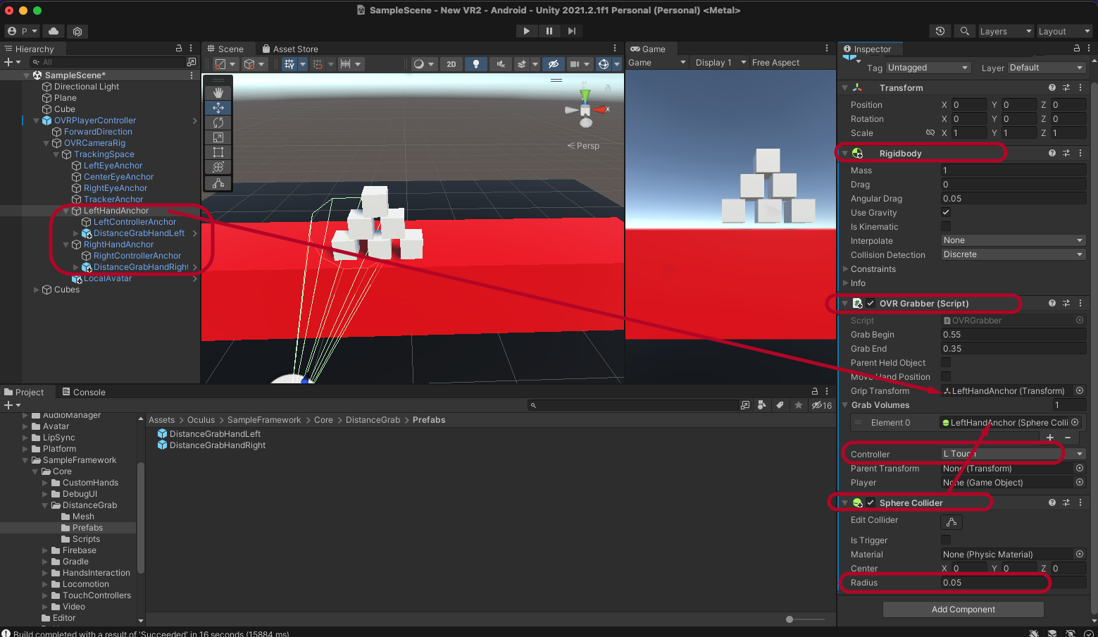The width and height of the screenshot is (1098, 637).
Task: Open version history clock icon
Action: (x=940, y=31)
